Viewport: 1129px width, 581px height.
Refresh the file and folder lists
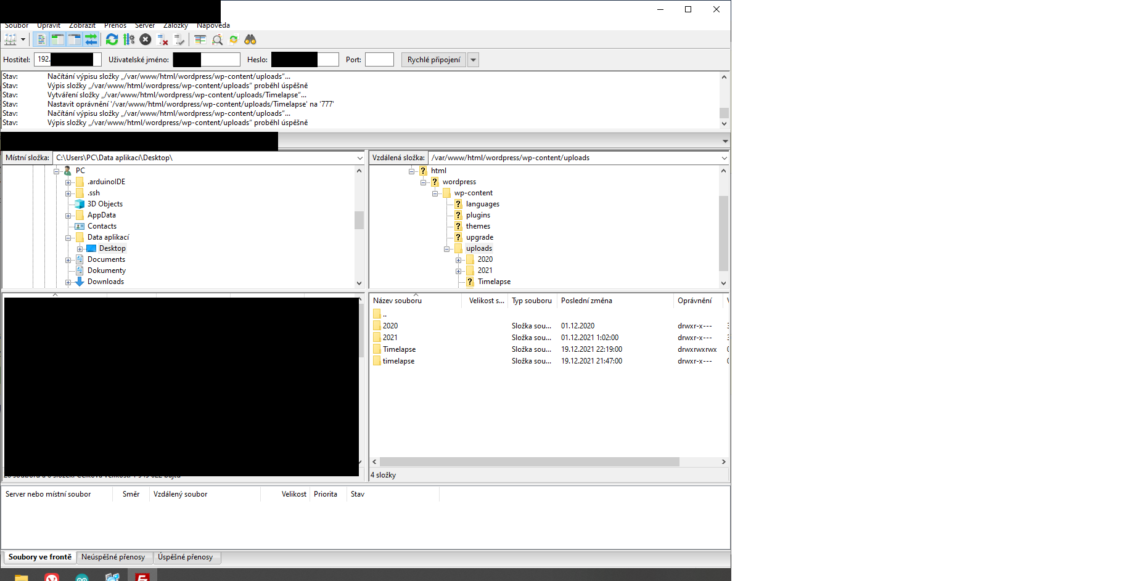(x=112, y=39)
